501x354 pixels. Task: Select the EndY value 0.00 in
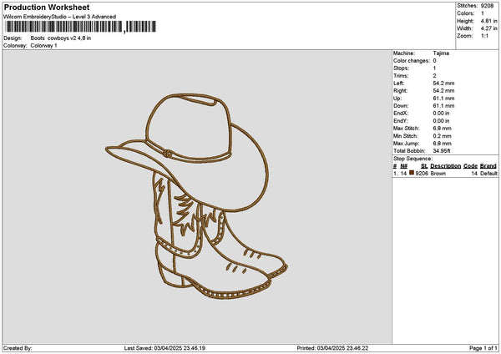pos(441,121)
